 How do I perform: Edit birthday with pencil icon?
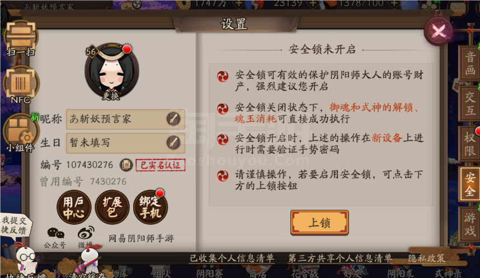click(x=173, y=143)
